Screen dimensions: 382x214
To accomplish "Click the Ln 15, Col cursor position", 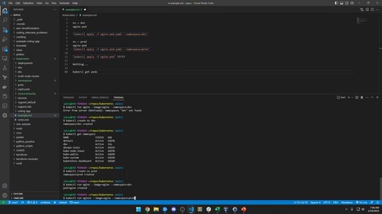I will [300, 202].
